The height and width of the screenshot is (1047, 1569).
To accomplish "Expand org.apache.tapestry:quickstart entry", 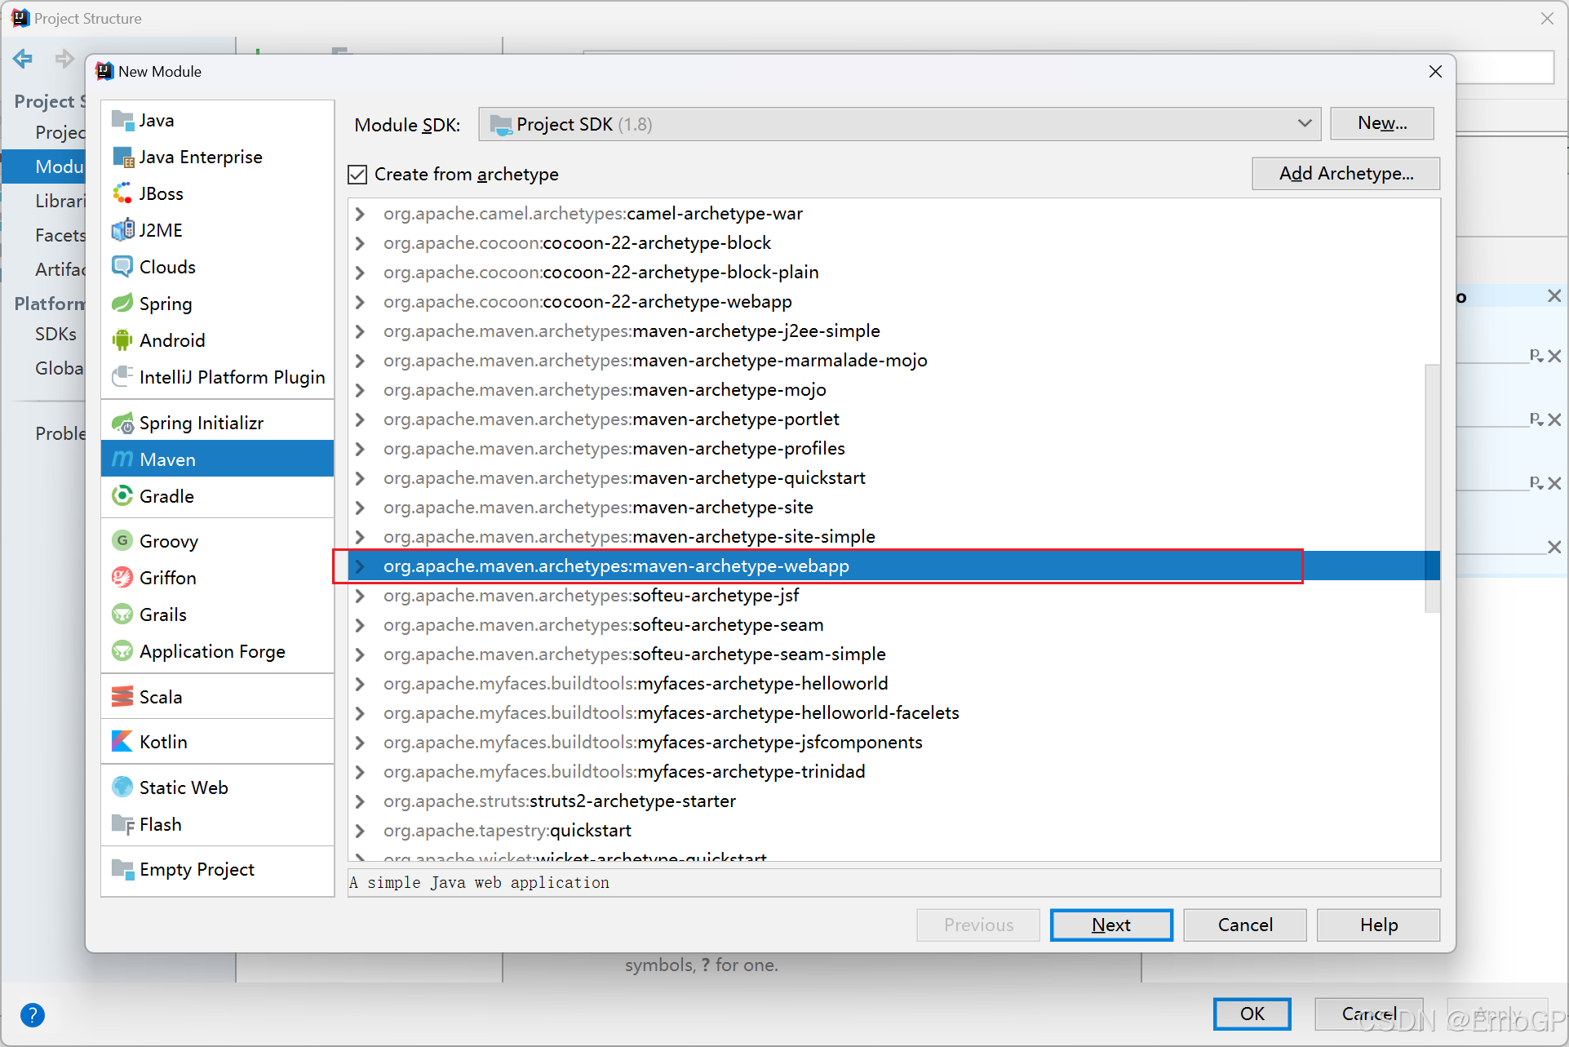I will [x=360, y=831].
